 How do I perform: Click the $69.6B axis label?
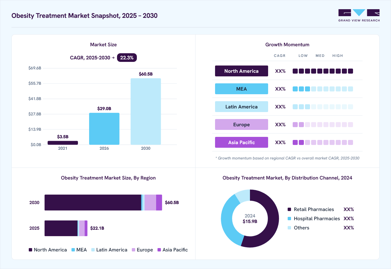click(35, 68)
